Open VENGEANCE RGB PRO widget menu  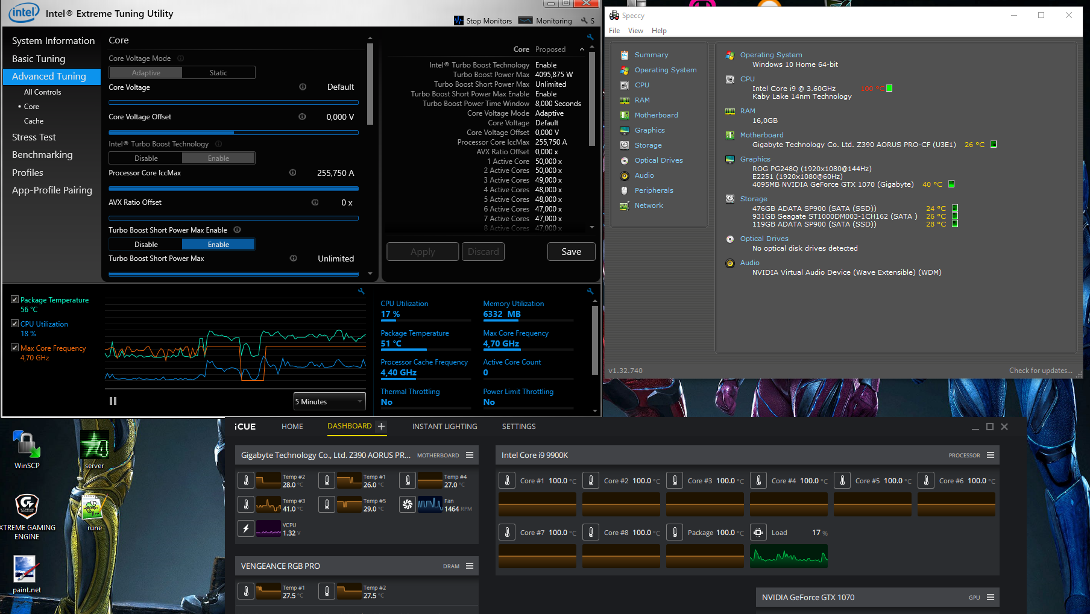click(470, 566)
